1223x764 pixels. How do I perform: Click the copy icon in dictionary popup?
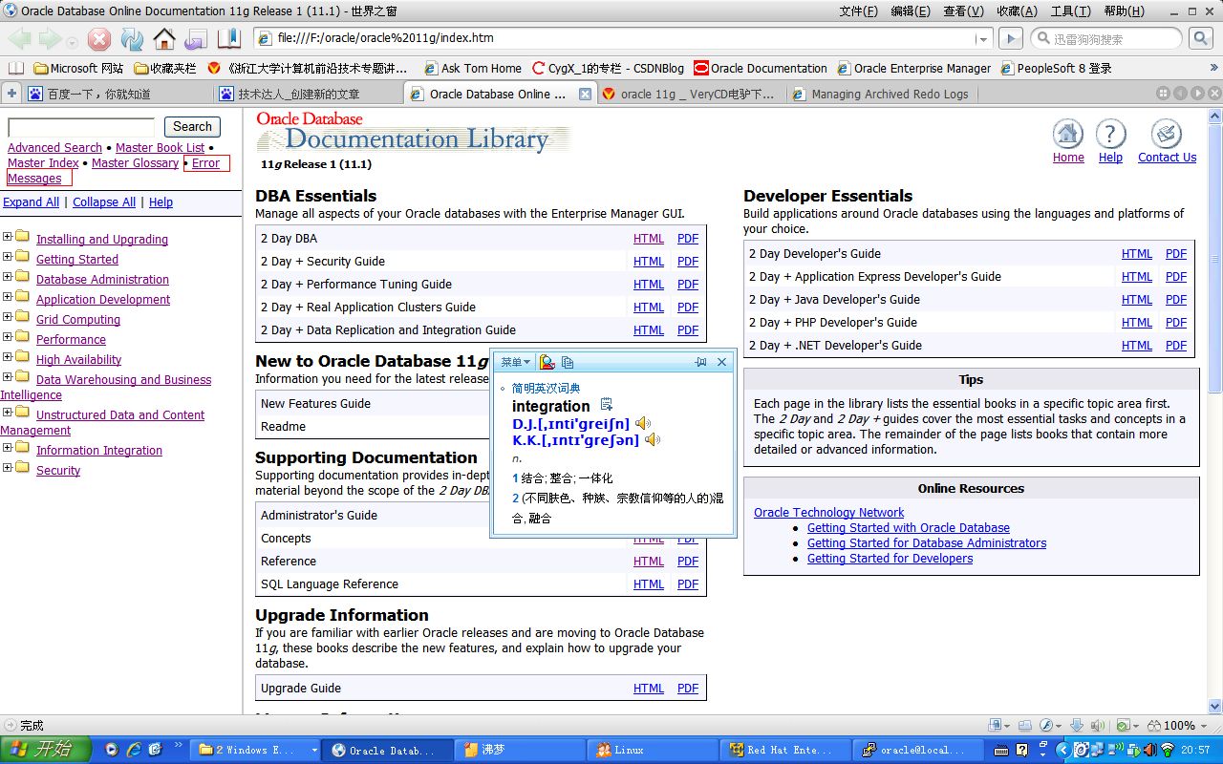click(568, 362)
